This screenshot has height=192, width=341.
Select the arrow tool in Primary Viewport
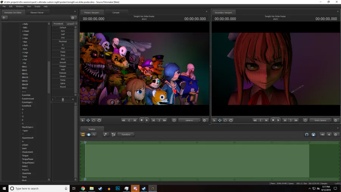pos(83,120)
